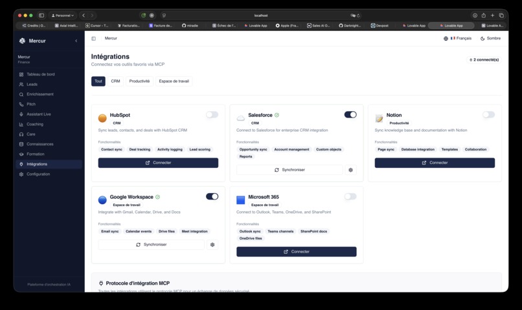Viewport: 522px width, 310px height.
Task: Filter by Espace de travail
Action: pos(174,81)
